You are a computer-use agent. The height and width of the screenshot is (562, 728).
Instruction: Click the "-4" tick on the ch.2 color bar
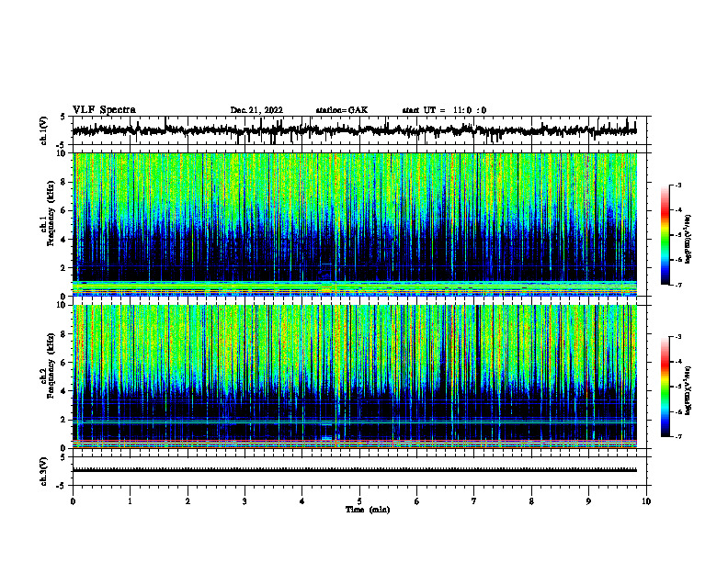pyautogui.click(x=678, y=362)
